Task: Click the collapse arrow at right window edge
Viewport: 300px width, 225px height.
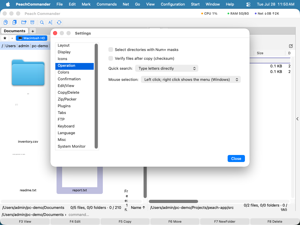Action: coord(298,119)
